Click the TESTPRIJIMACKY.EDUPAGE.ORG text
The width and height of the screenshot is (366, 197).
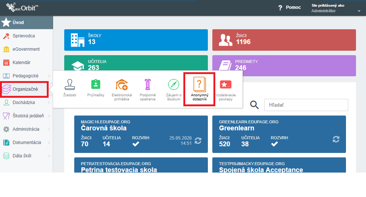point(252,164)
